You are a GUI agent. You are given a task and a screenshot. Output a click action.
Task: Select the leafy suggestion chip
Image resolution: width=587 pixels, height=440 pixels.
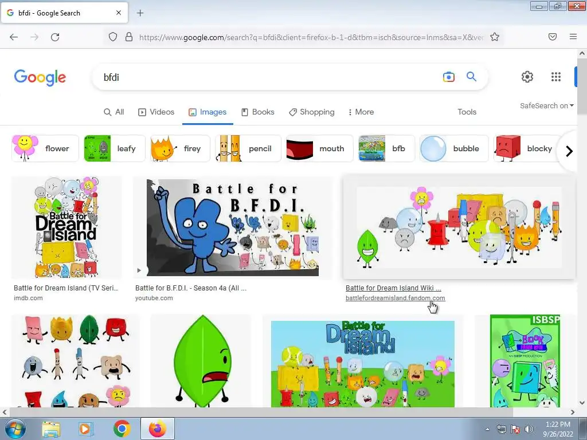pos(115,148)
